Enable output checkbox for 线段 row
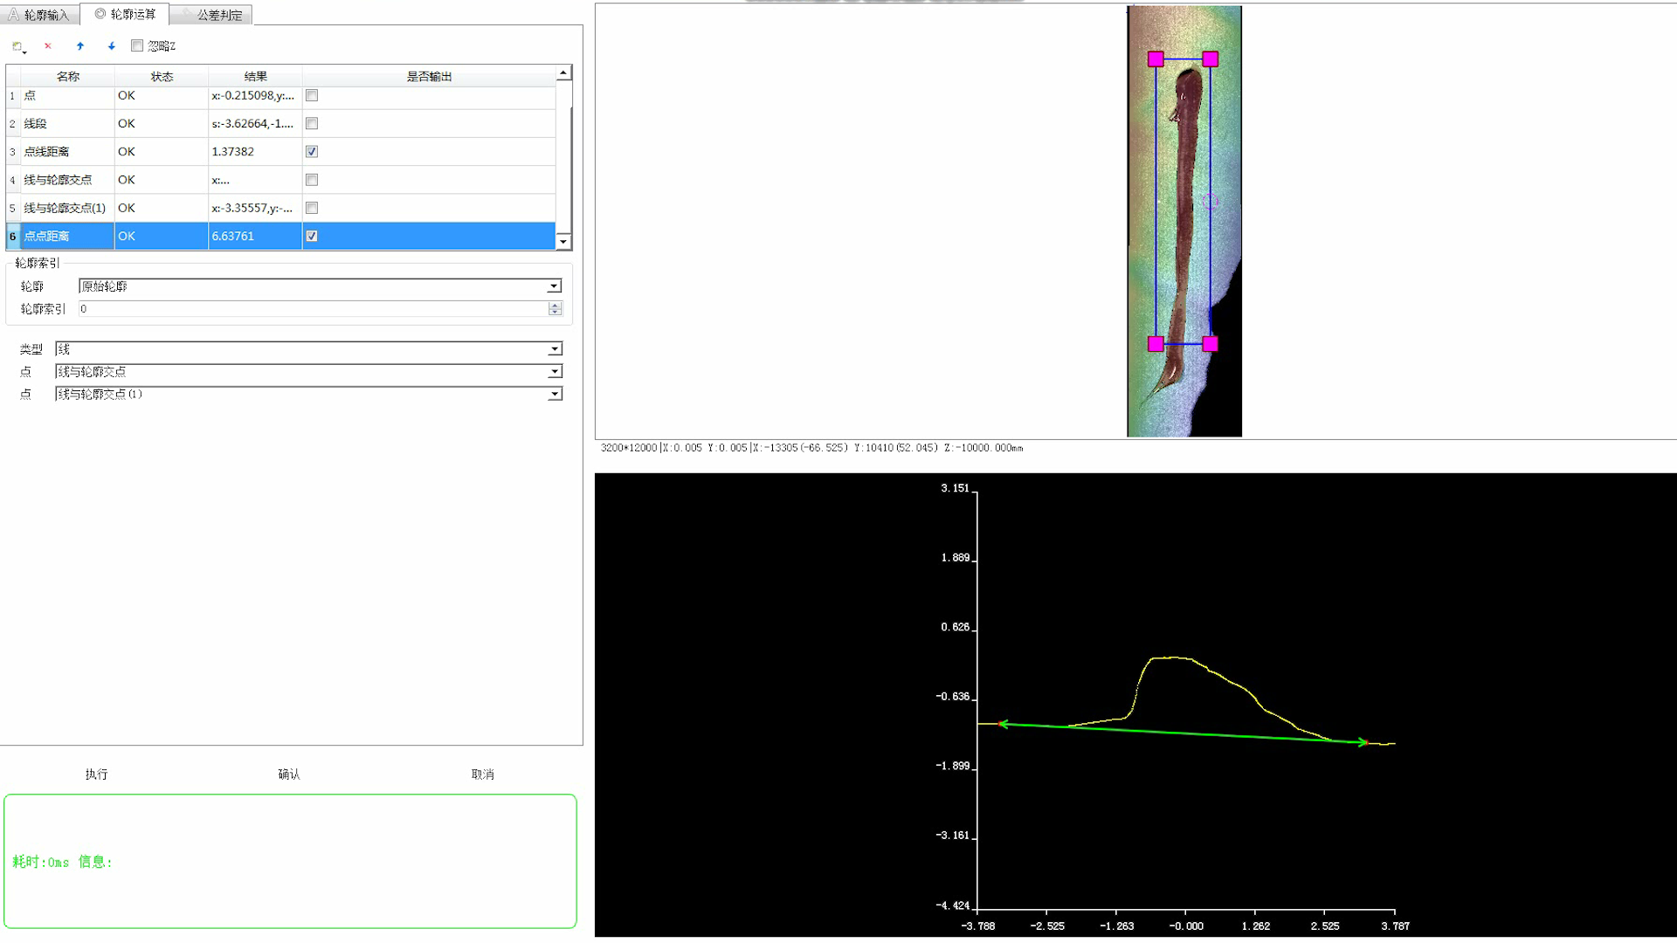 tap(312, 124)
